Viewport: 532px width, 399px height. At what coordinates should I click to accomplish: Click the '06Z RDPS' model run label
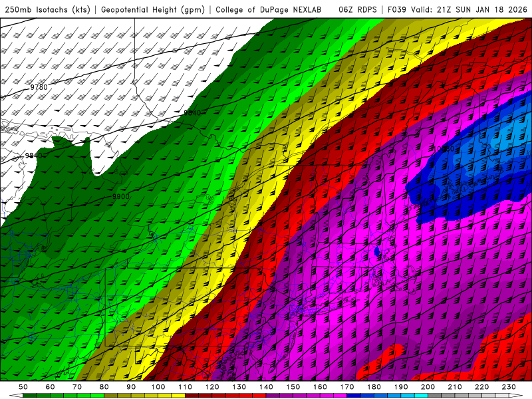[358, 9]
